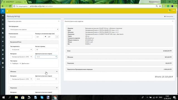Open the Windows action center notifications
Image resolution: width=178 pixels, height=100 pixels.
point(174,97)
